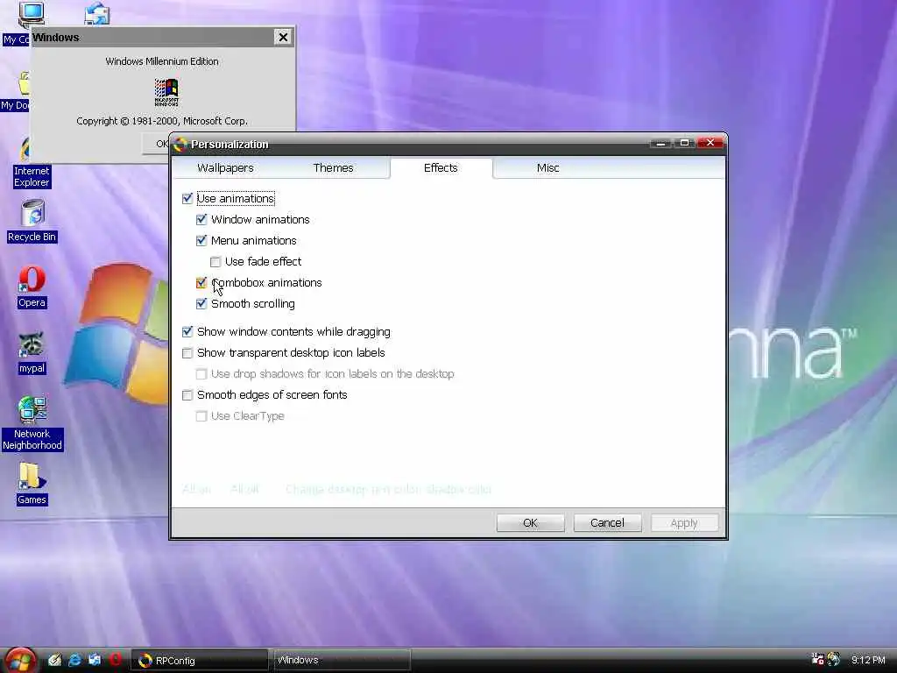
Task: Open the Misc tab
Action: [547, 167]
